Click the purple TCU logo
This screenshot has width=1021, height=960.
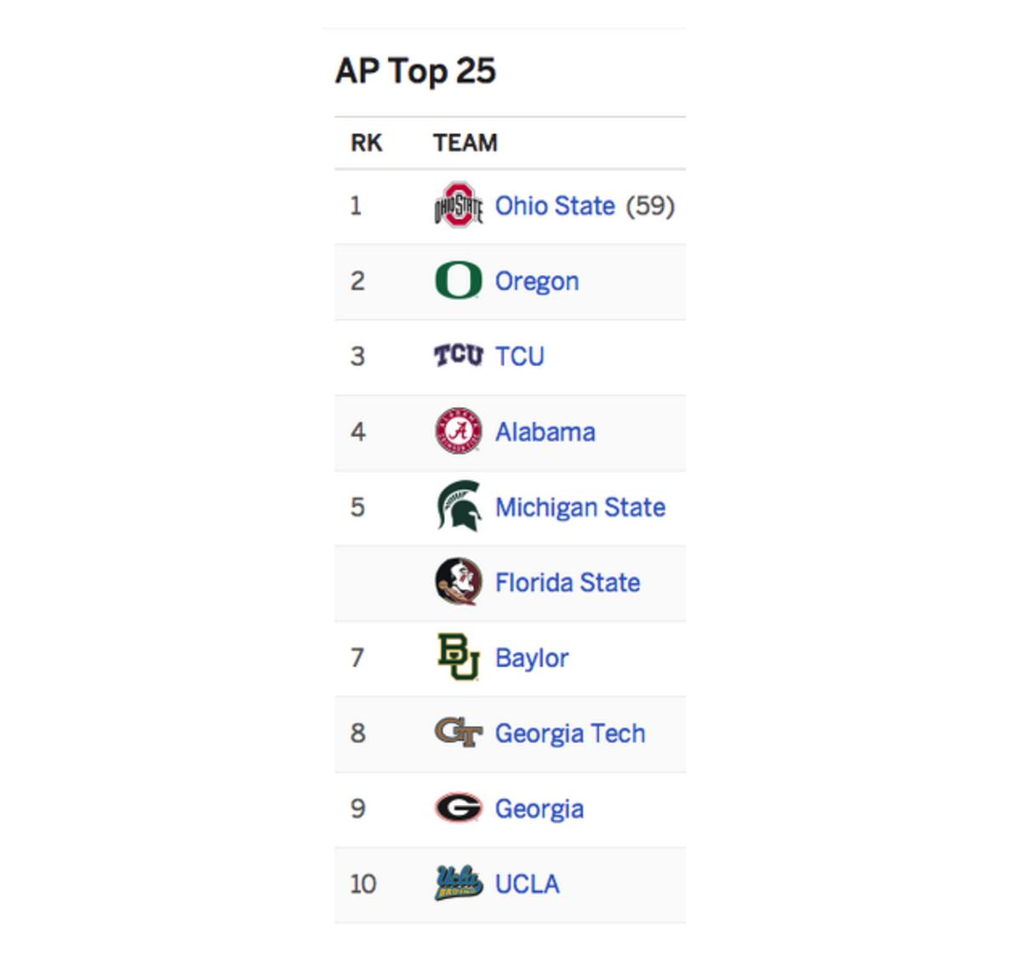[458, 355]
